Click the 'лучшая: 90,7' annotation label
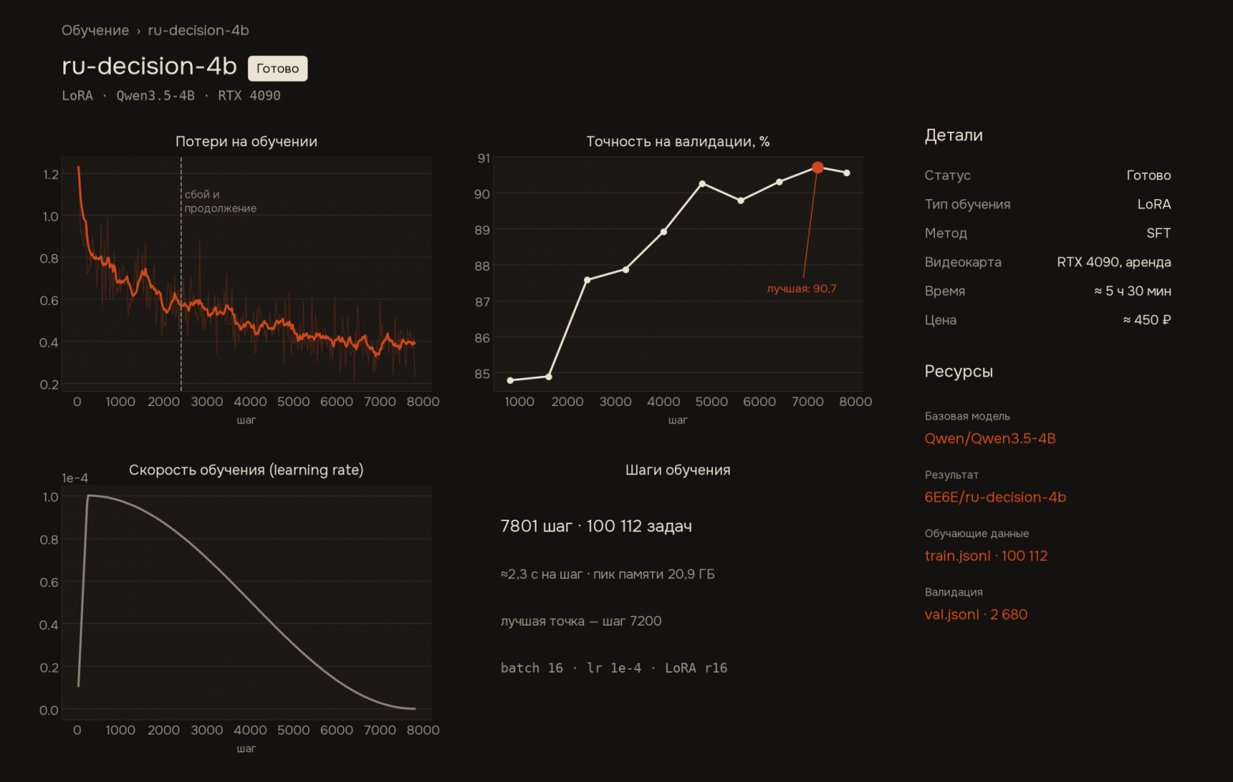Viewport: 1233px width, 782px height. [x=801, y=288]
